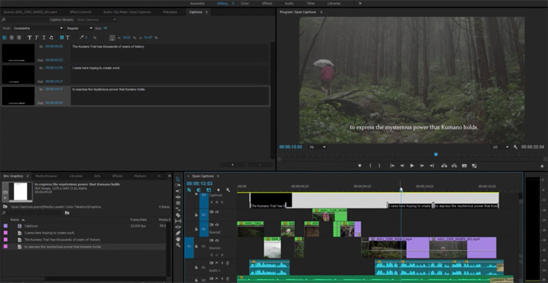Expand the workspace overflow chevron

[x=360, y=3]
